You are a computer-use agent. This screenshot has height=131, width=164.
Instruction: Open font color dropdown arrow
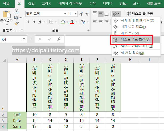[x=76, y=22]
